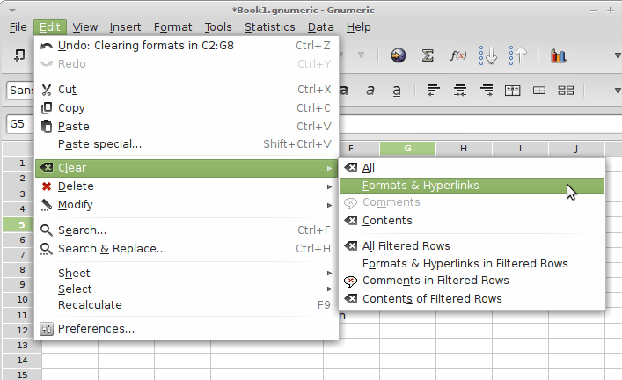
Task: Click the merge cells icon
Action: (512, 90)
